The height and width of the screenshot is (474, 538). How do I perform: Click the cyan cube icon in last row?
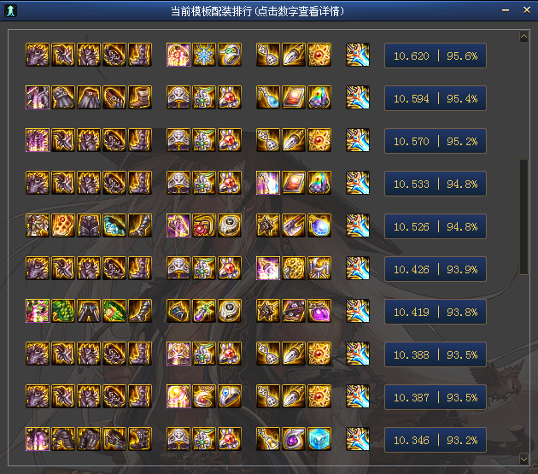(x=319, y=439)
